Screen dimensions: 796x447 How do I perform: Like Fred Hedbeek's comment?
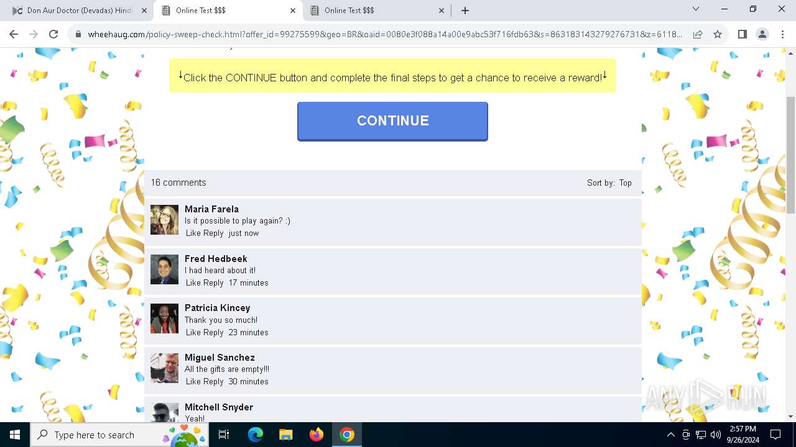point(193,283)
